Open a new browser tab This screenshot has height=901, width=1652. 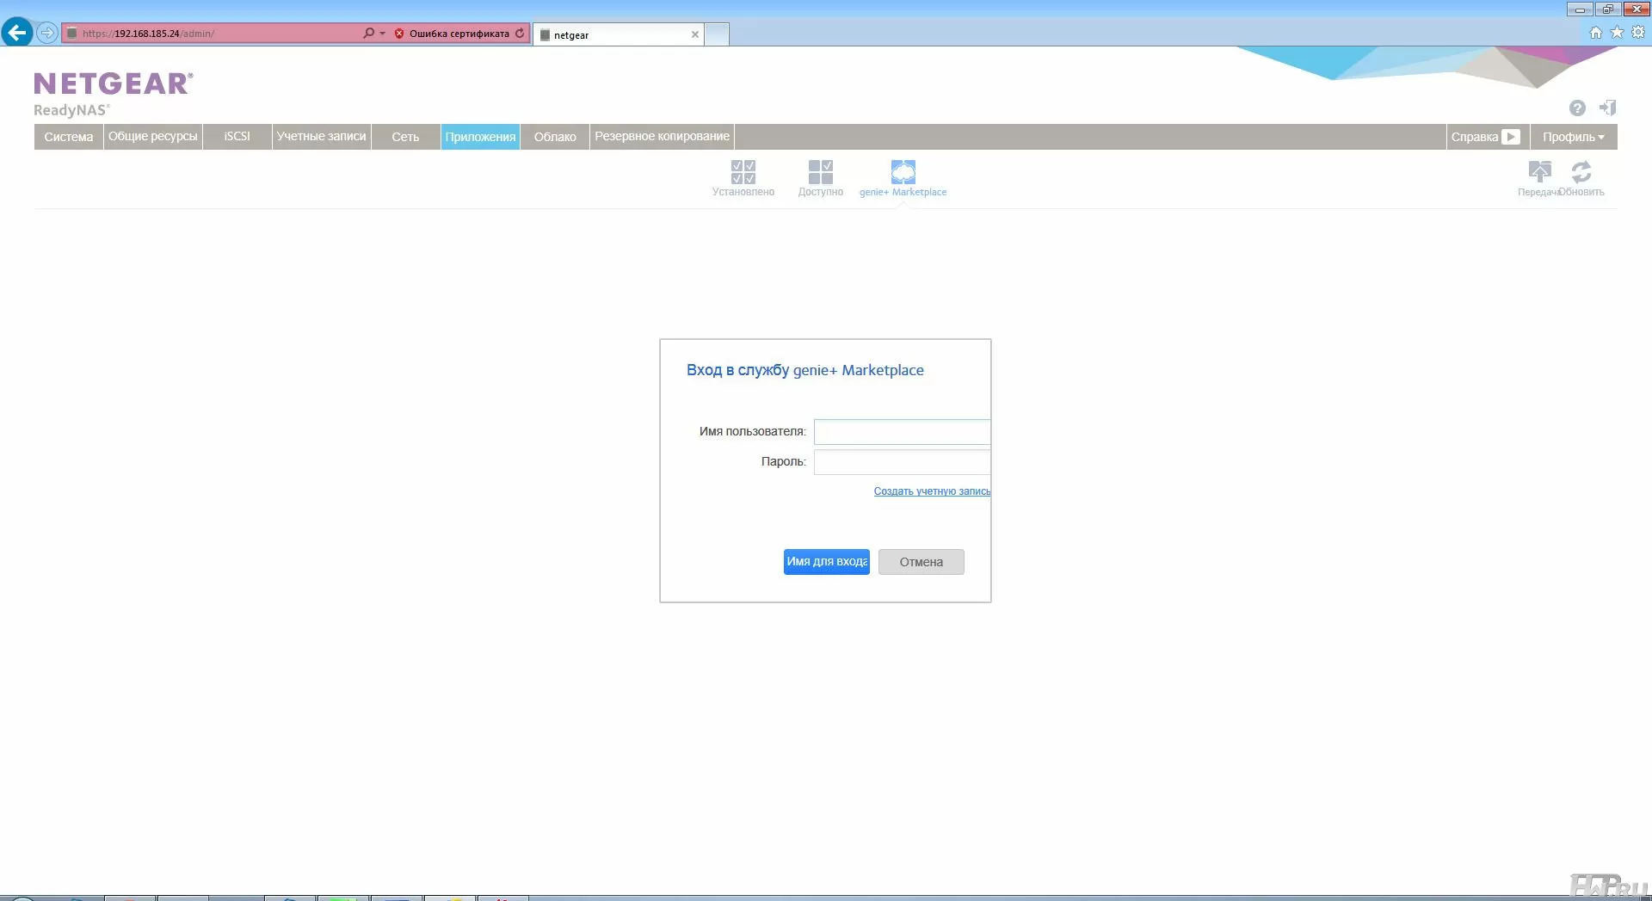click(717, 34)
